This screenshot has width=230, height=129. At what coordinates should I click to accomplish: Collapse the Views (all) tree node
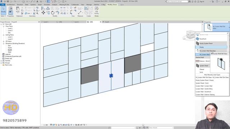1,24
